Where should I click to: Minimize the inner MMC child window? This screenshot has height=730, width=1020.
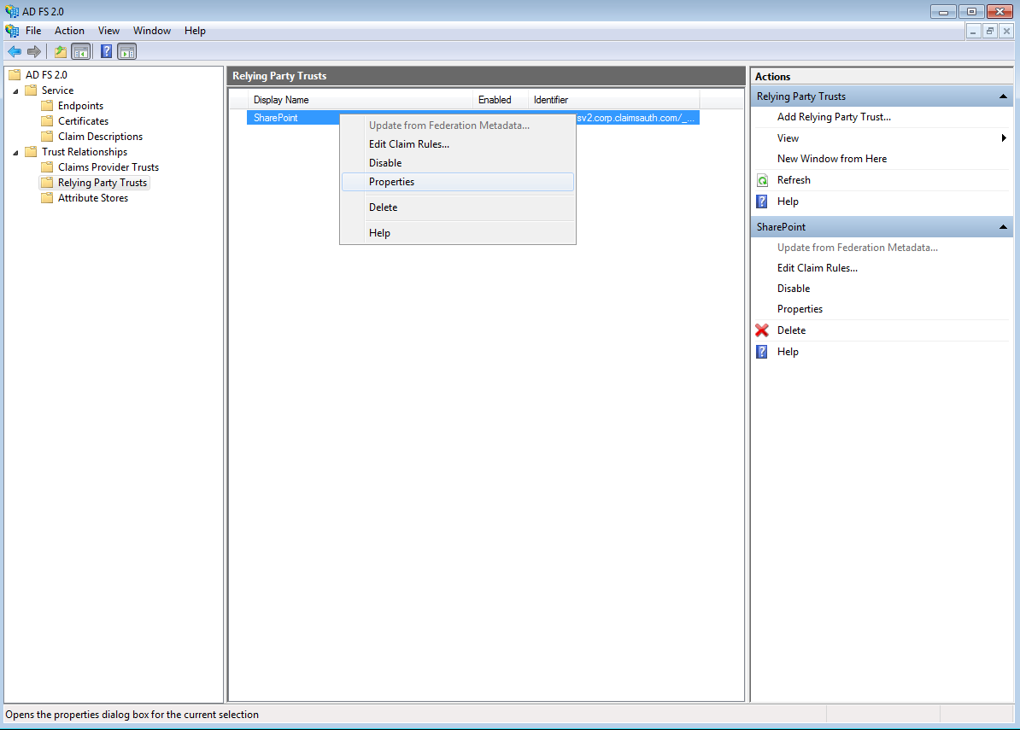(973, 31)
